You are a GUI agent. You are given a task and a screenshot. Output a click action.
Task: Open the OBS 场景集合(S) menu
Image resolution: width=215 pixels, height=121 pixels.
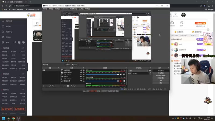click(74, 9)
